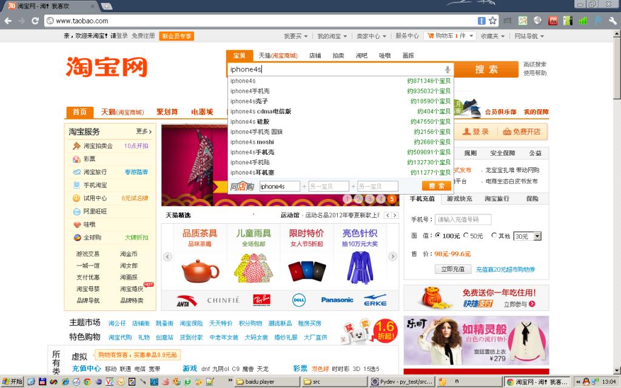This screenshot has width=621, height=388.
Task: Select the 店铺 search tab
Action: [315, 56]
